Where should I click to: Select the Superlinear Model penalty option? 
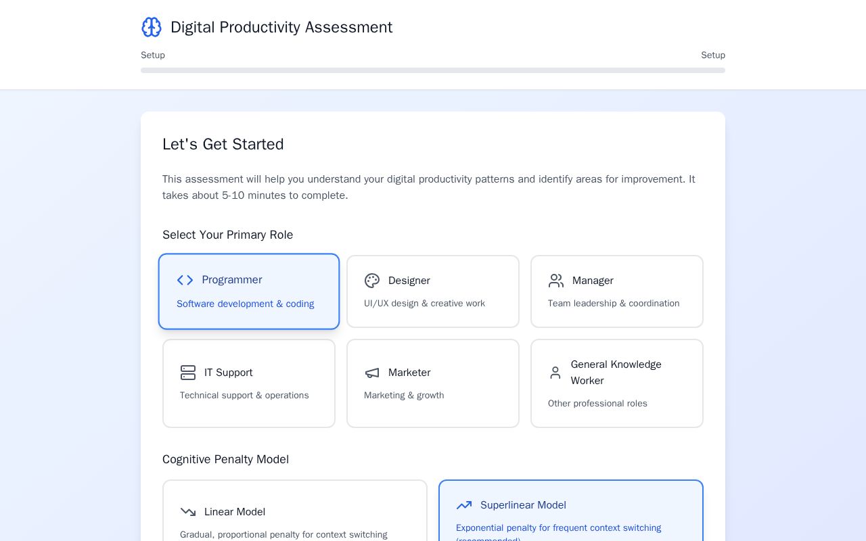pyautogui.click(x=571, y=511)
